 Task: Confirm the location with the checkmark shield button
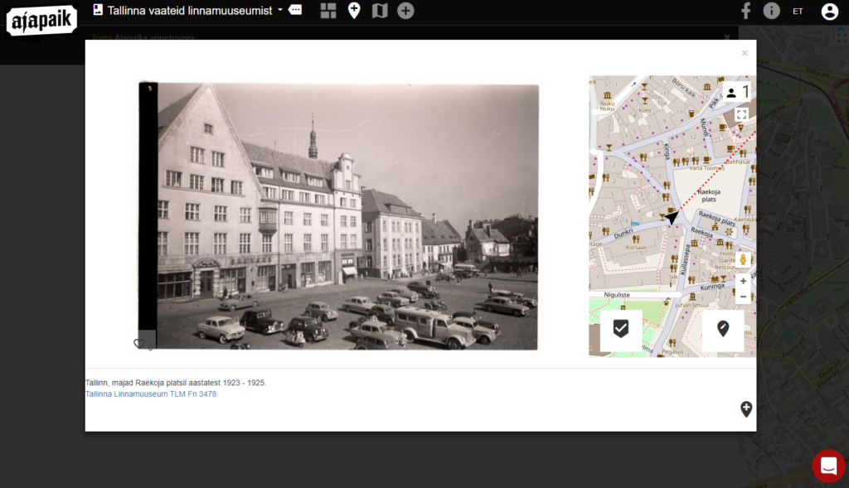coord(621,330)
